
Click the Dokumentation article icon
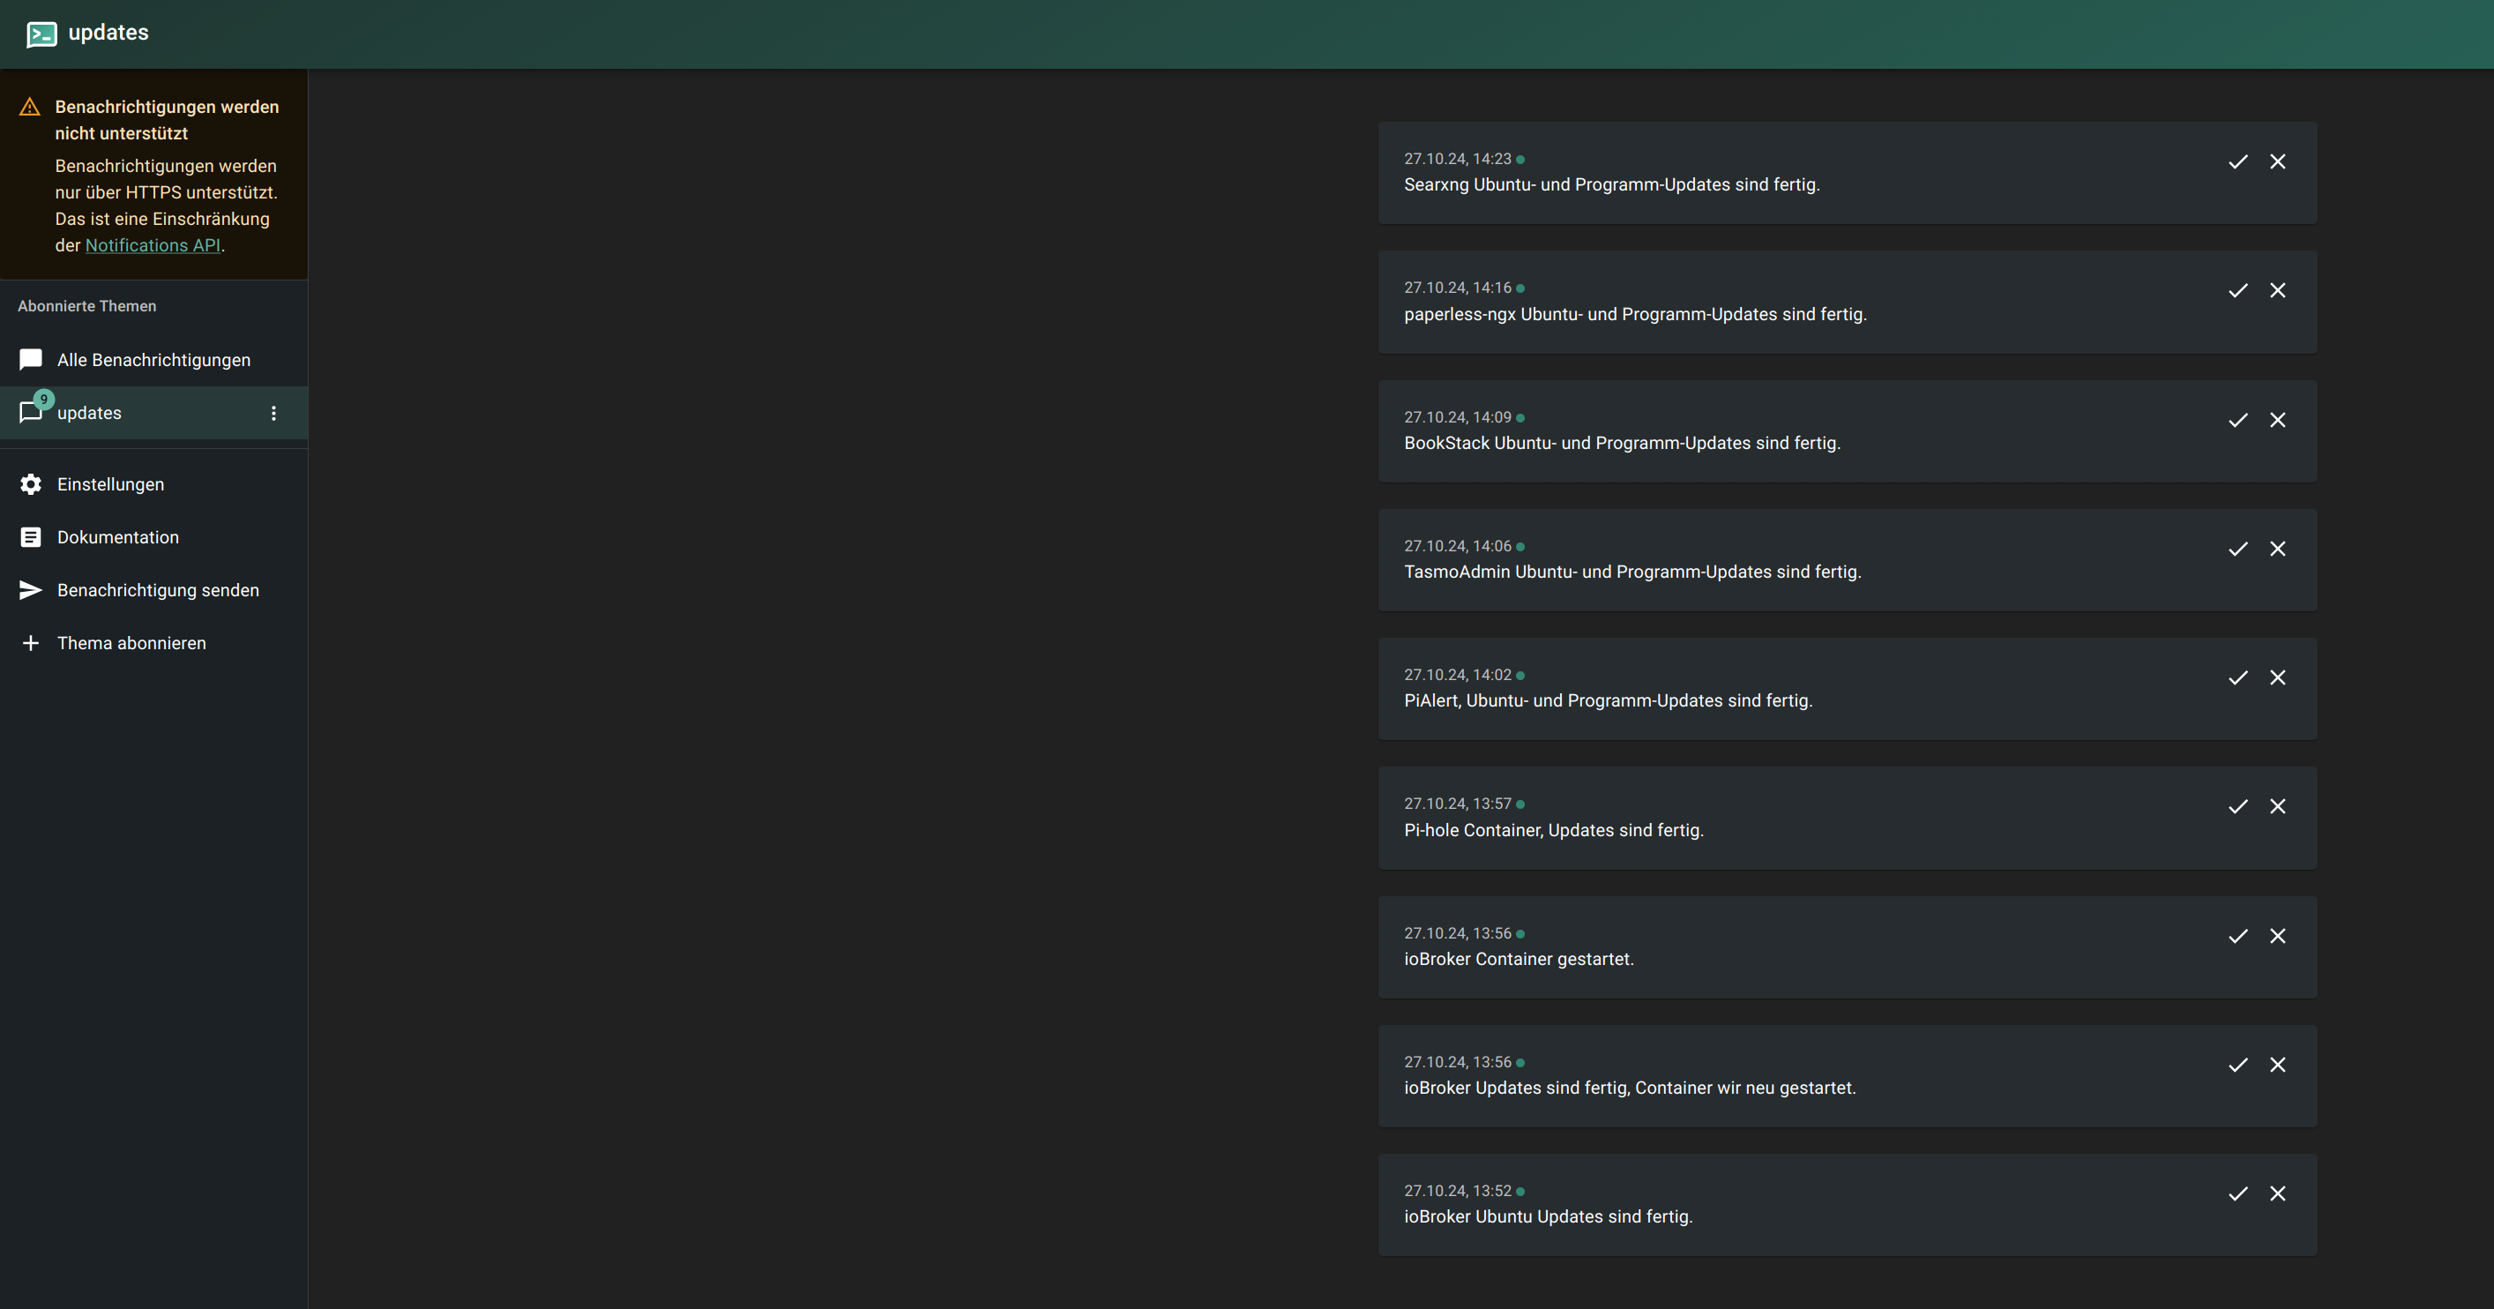(31, 537)
